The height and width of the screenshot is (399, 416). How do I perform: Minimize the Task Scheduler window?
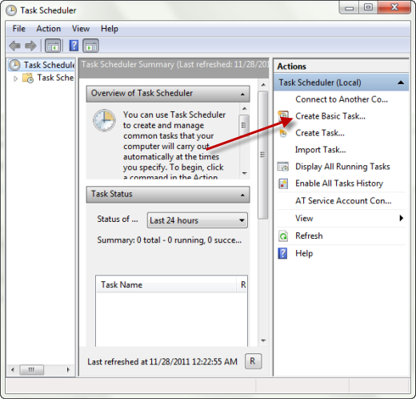[x=349, y=8]
